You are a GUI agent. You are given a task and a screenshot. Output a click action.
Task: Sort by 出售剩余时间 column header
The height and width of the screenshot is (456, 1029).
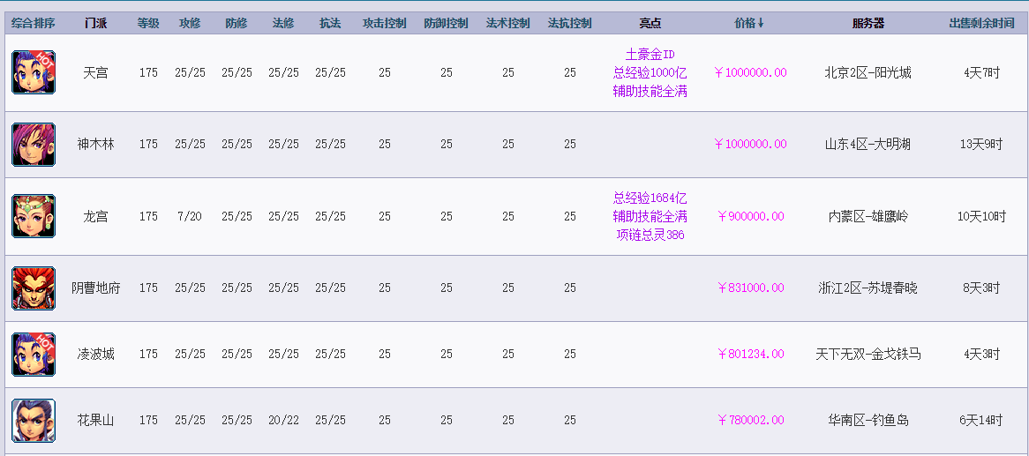tap(981, 24)
